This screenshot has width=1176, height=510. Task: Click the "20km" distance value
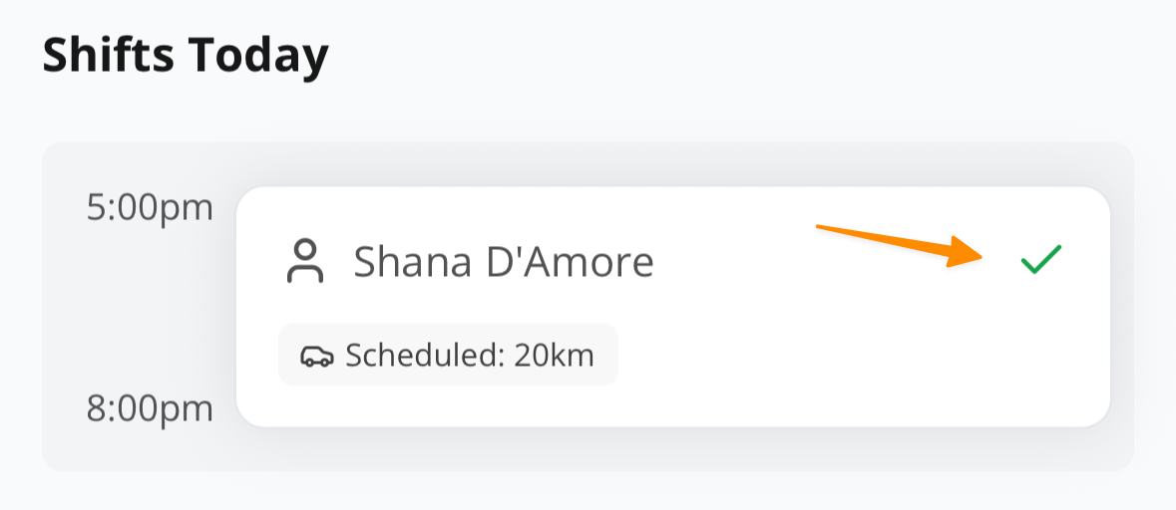[x=554, y=355]
